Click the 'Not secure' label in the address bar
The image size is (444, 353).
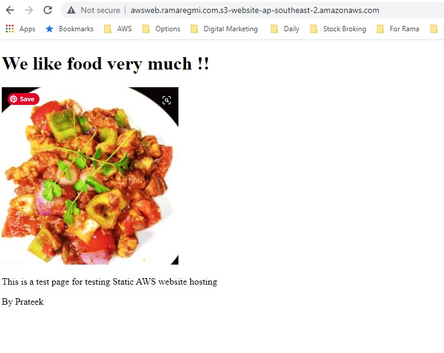pyautogui.click(x=100, y=11)
